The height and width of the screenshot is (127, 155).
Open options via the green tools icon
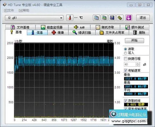(120, 18)
